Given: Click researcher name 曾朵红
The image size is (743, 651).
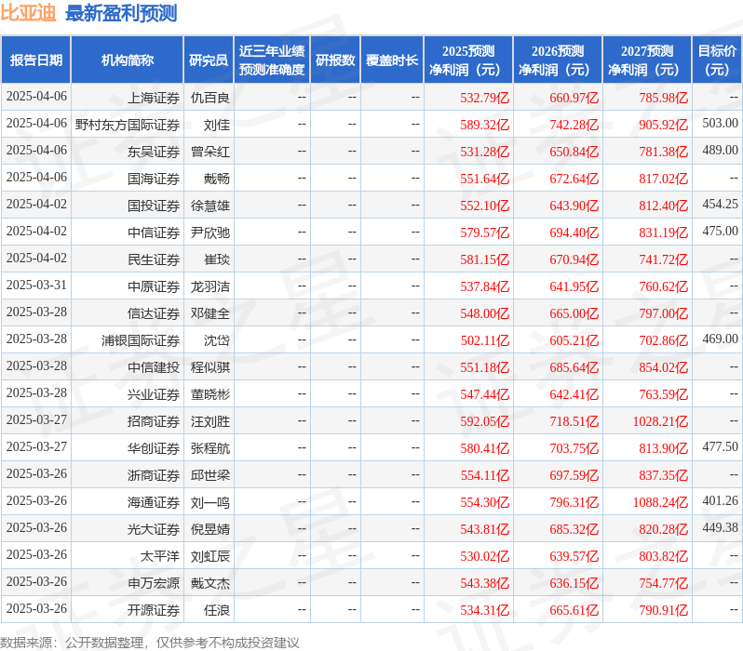Looking at the screenshot, I should pos(209,152).
